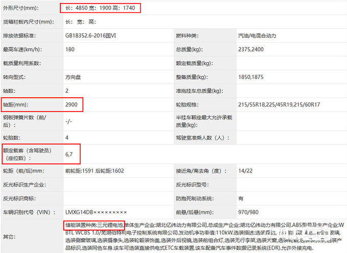
Task: Select the fuel value 汽油/电混合动力
Action: tap(257, 36)
